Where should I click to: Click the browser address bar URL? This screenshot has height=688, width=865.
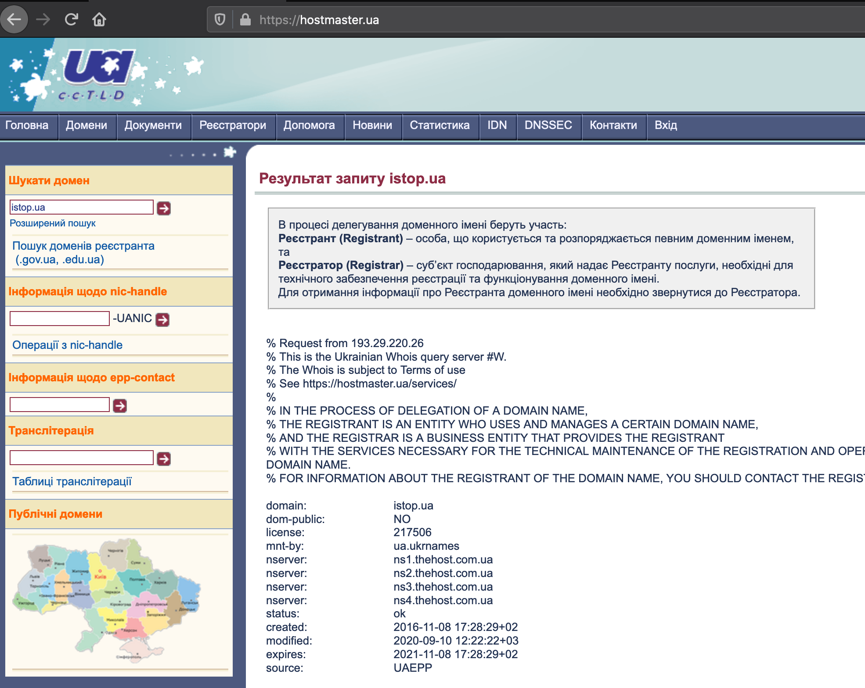(319, 20)
